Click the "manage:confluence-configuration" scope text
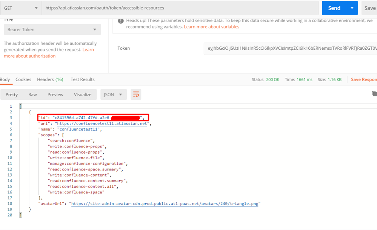Viewport: 377px width, 230px height. 86,164
